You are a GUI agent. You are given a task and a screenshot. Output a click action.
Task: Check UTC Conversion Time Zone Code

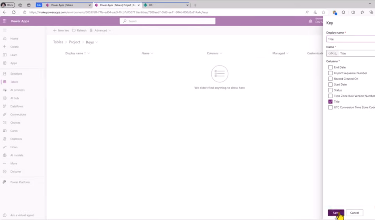[x=330, y=107]
